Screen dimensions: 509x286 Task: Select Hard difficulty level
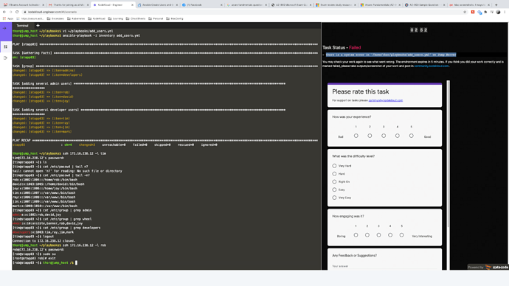click(x=334, y=174)
